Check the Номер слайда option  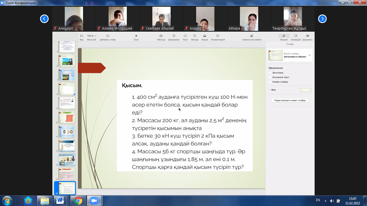click(x=270, y=82)
